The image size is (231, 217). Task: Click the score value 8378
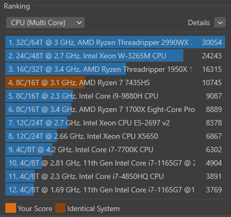(x=214, y=123)
